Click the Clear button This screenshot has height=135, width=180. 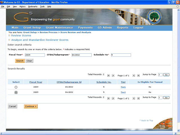tap(29, 61)
